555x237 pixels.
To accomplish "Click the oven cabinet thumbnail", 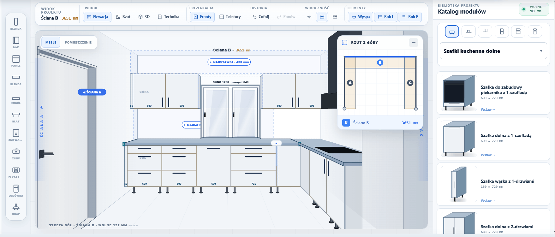I will tap(459, 93).
